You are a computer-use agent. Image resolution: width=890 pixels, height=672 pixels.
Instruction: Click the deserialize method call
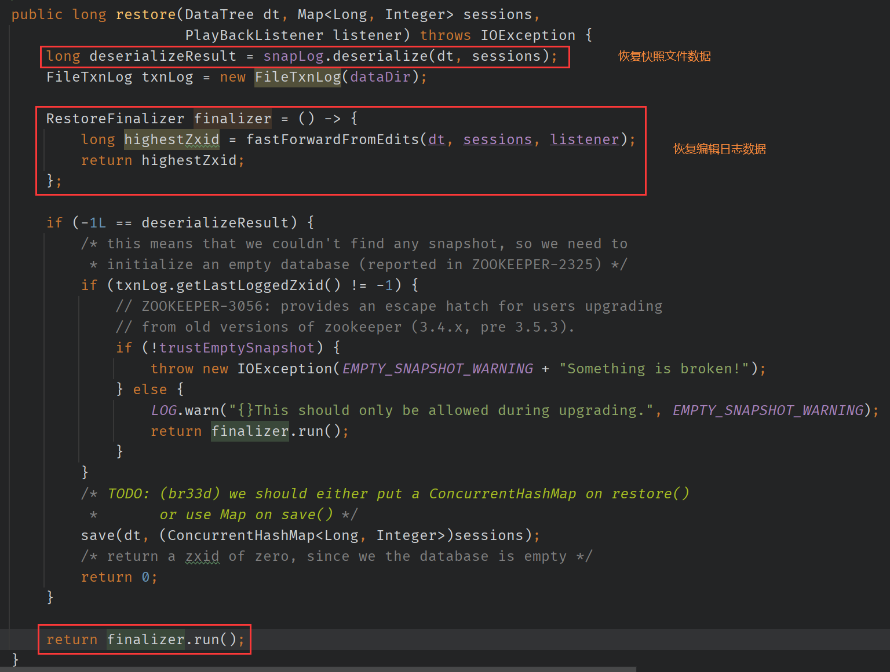(380, 56)
